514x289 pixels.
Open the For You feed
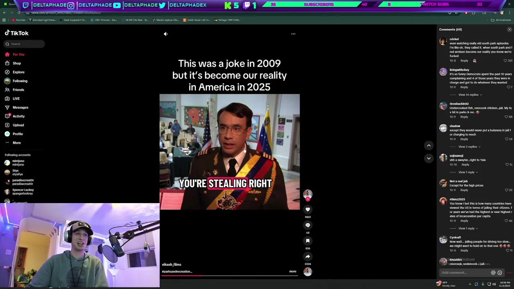pyautogui.click(x=14, y=55)
